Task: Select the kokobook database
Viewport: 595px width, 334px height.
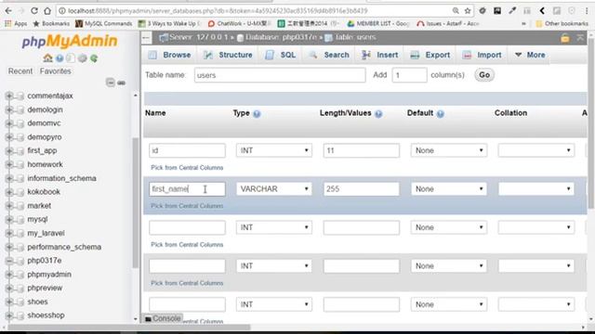Action: tap(44, 192)
